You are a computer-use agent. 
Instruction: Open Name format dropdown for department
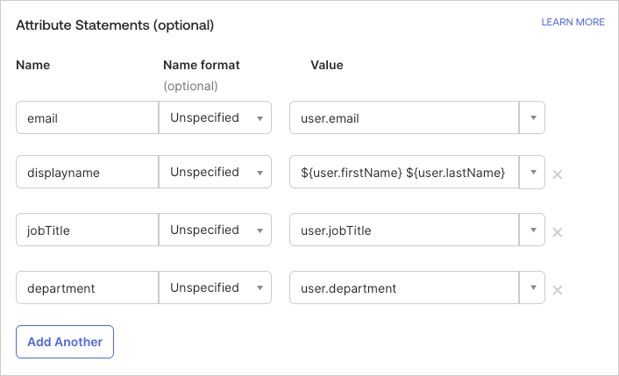tap(215, 288)
